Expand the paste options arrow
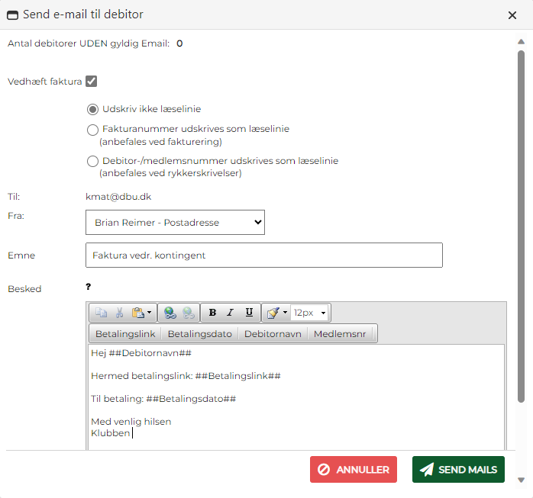The width and height of the screenshot is (533, 498). click(x=149, y=313)
